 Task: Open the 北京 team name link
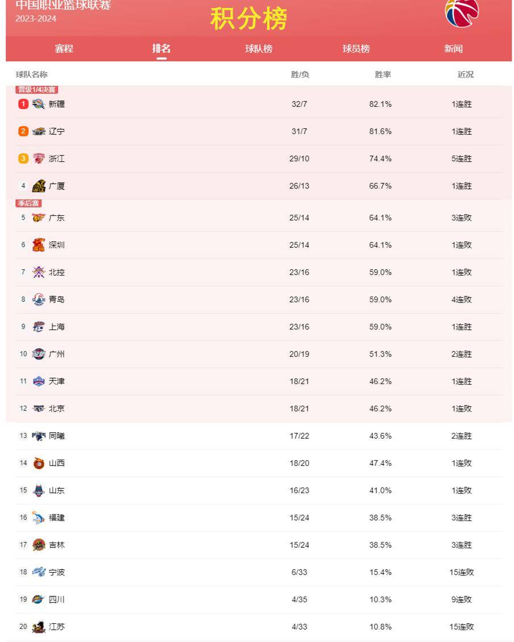coord(56,408)
